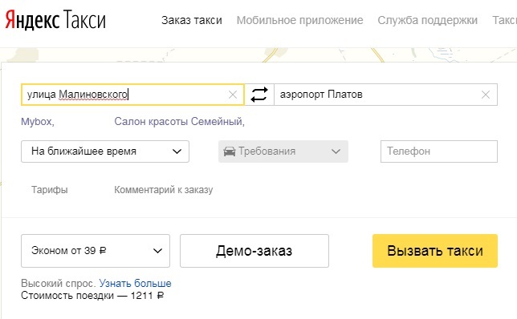Go to Служба поддержки menu item
This screenshot has height=319, width=517.
[x=427, y=20]
